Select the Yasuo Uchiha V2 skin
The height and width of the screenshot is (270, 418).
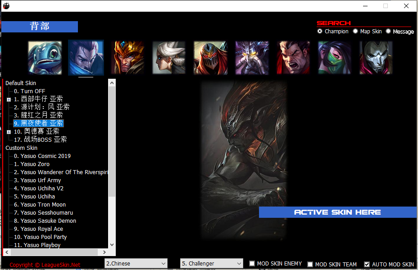pos(39,188)
